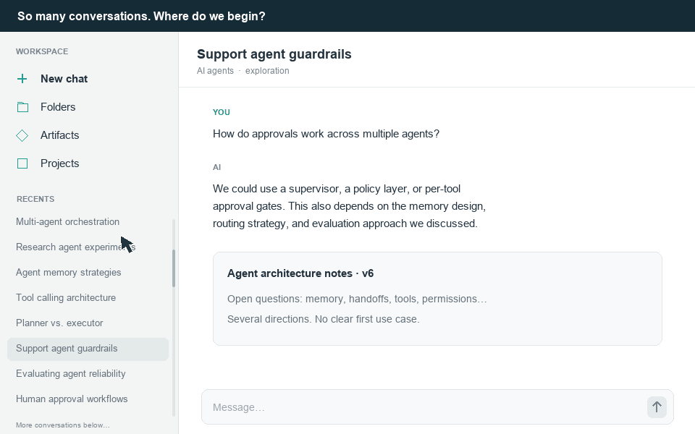Open the Agent architecture notes v6 card

pos(437,299)
